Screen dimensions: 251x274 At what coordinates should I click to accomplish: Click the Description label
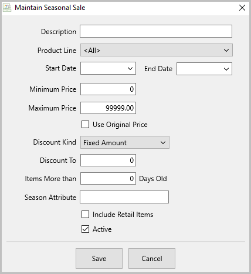(59, 32)
